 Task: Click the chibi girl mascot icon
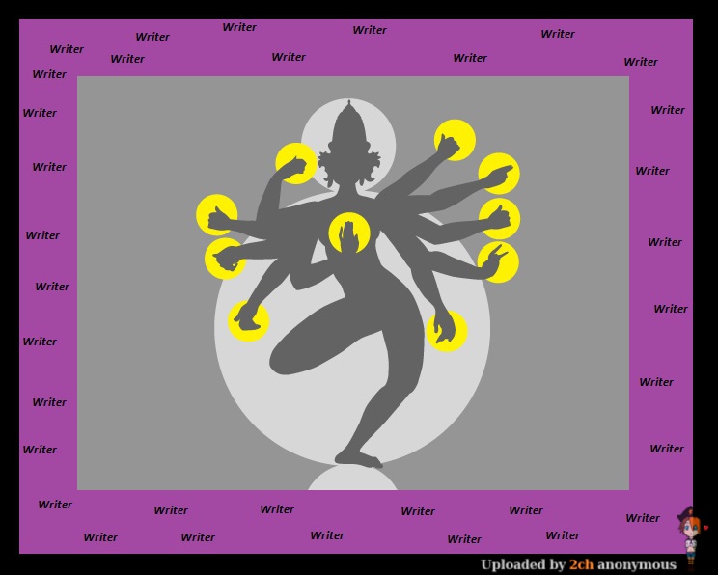(x=691, y=535)
